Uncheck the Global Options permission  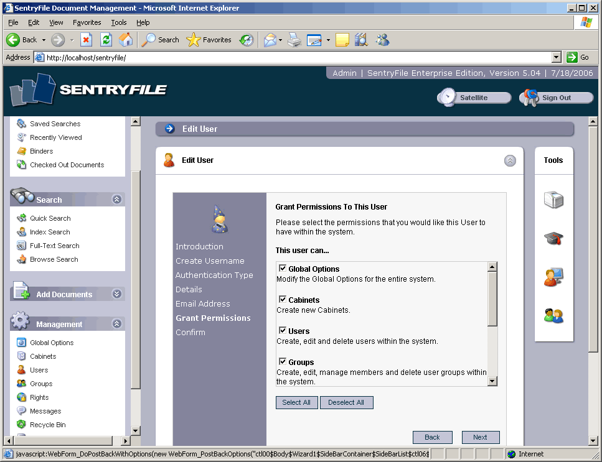(x=283, y=269)
